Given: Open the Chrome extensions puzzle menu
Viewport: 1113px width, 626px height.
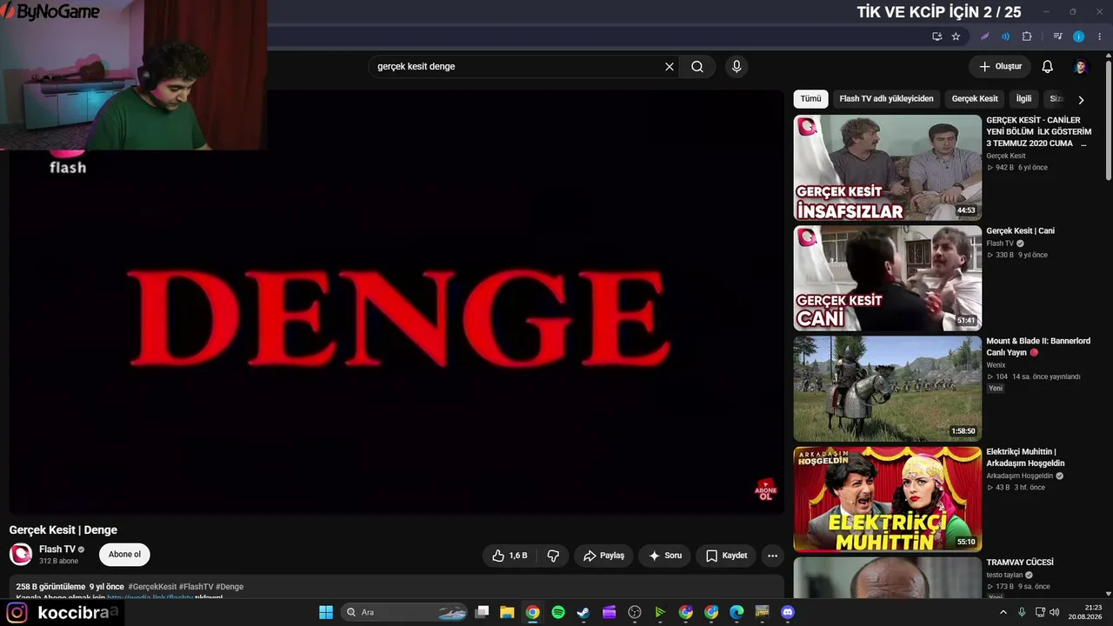Looking at the screenshot, I should pyautogui.click(x=1027, y=37).
